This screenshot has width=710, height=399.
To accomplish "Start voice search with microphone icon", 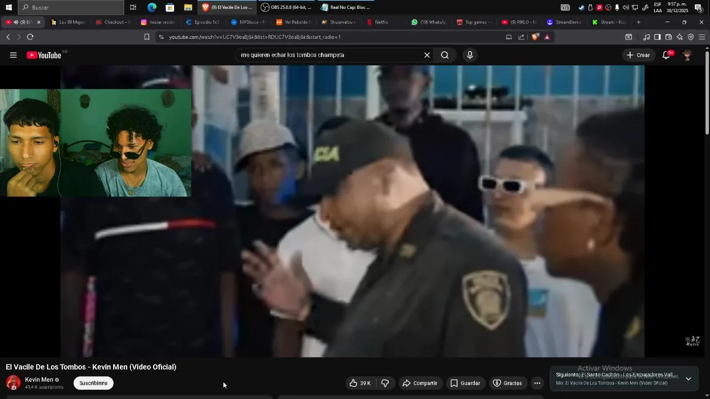I will (x=470, y=55).
